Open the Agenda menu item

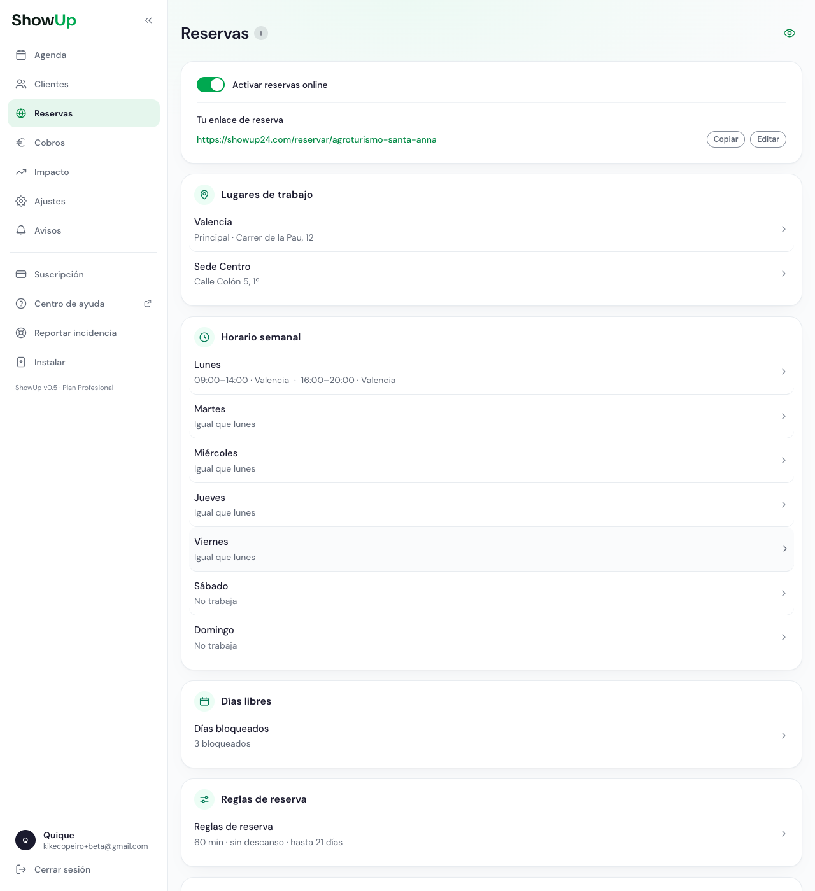tap(83, 55)
